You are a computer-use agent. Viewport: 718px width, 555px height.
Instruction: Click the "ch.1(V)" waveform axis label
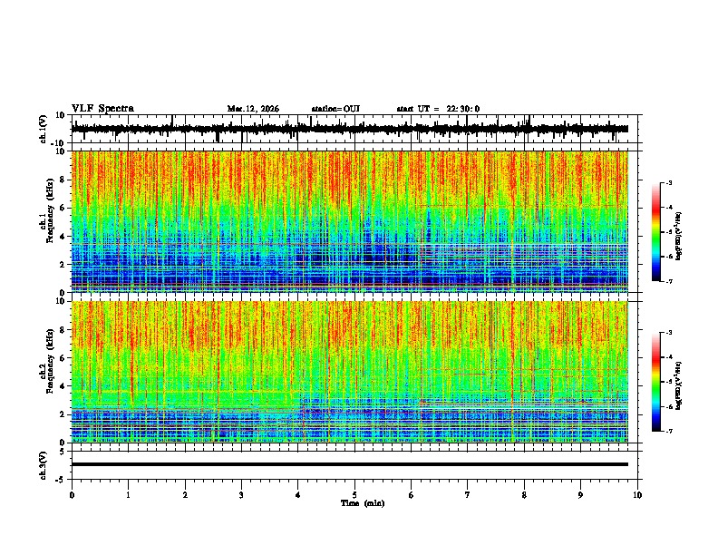point(43,129)
